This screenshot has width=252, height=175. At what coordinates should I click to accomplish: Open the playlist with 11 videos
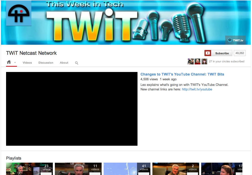(x=78, y=169)
